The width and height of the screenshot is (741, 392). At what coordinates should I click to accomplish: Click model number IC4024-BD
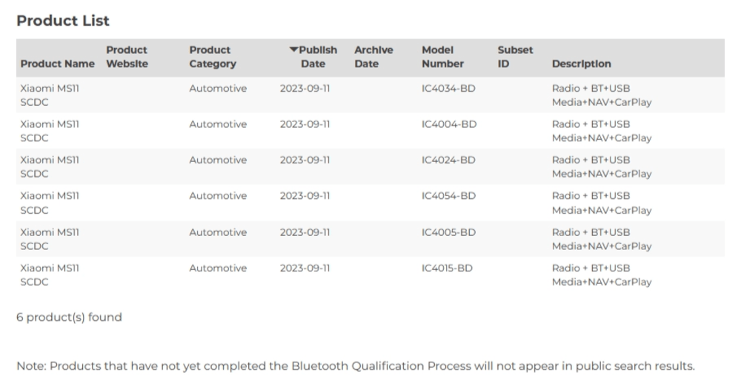point(448,160)
